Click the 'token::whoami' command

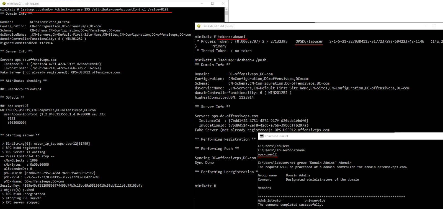[x=231, y=37]
